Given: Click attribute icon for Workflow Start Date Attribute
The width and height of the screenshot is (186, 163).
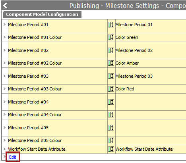Looking at the screenshot, I should coord(111,149).
